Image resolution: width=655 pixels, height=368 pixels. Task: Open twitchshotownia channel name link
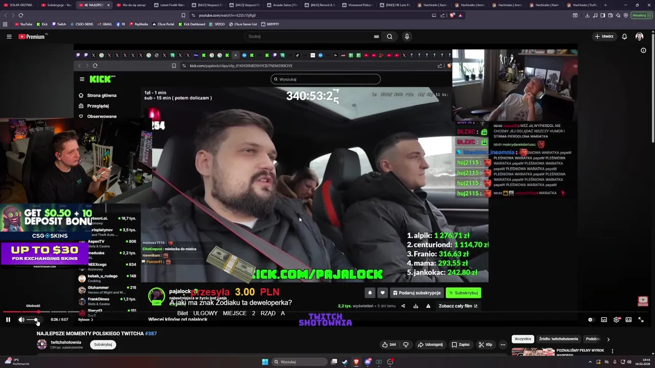(x=66, y=342)
